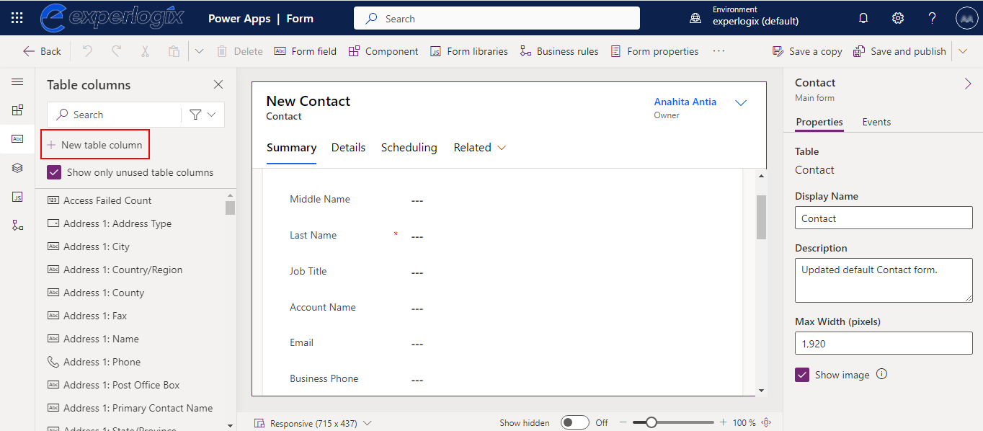Screen dimensions: 983x431
Task: Collapse the properties pane with chevron
Action: (968, 84)
